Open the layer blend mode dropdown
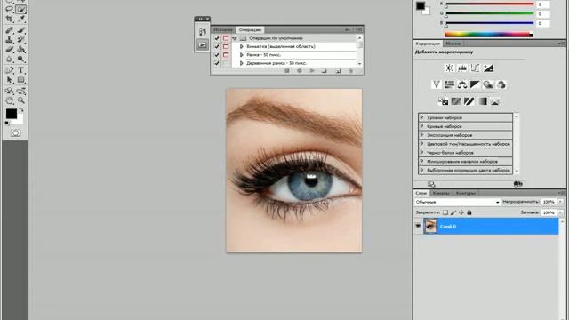 pos(458,202)
